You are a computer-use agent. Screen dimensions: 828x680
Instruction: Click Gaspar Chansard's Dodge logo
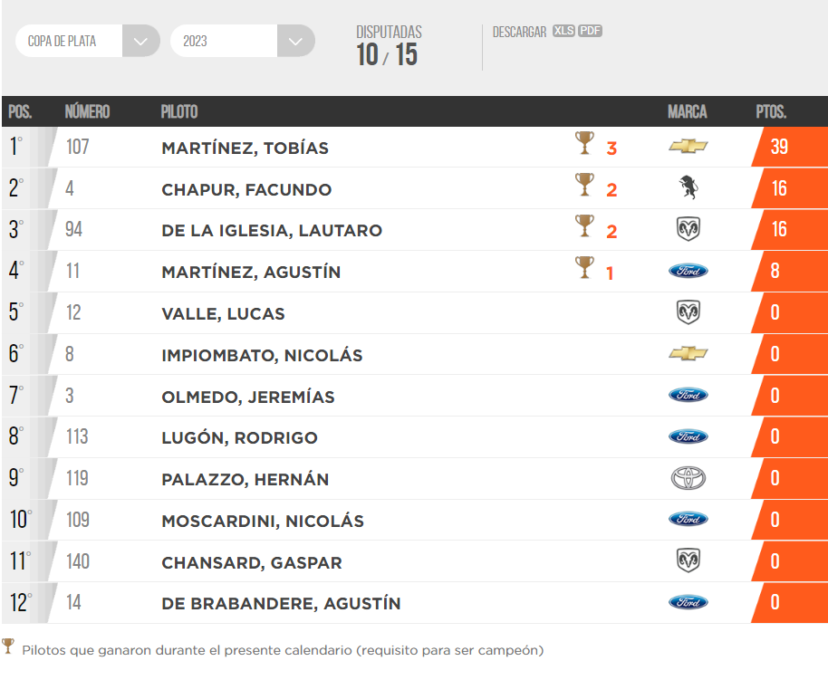point(688,561)
